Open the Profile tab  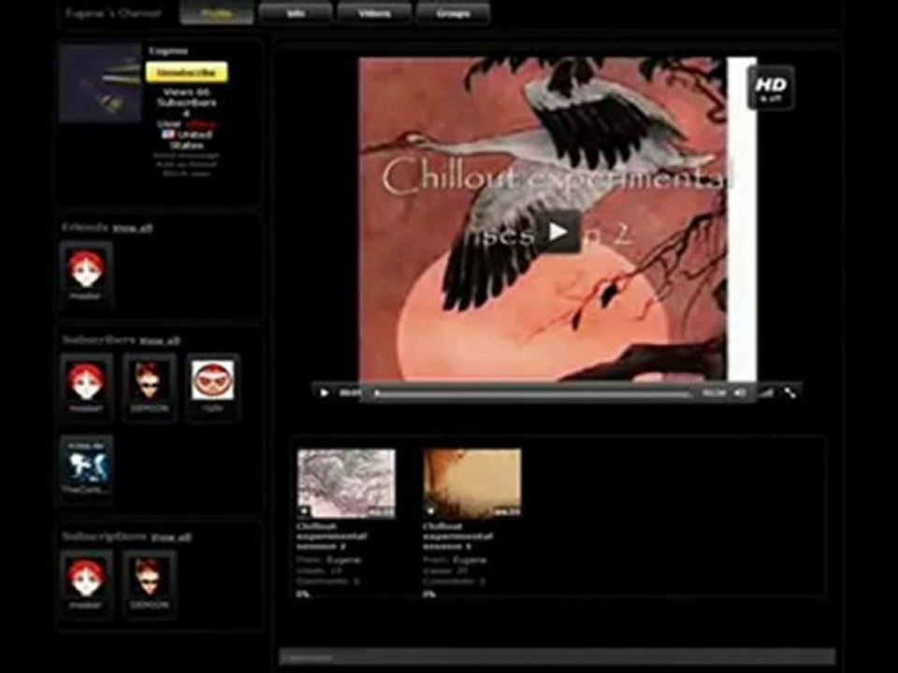point(217,13)
